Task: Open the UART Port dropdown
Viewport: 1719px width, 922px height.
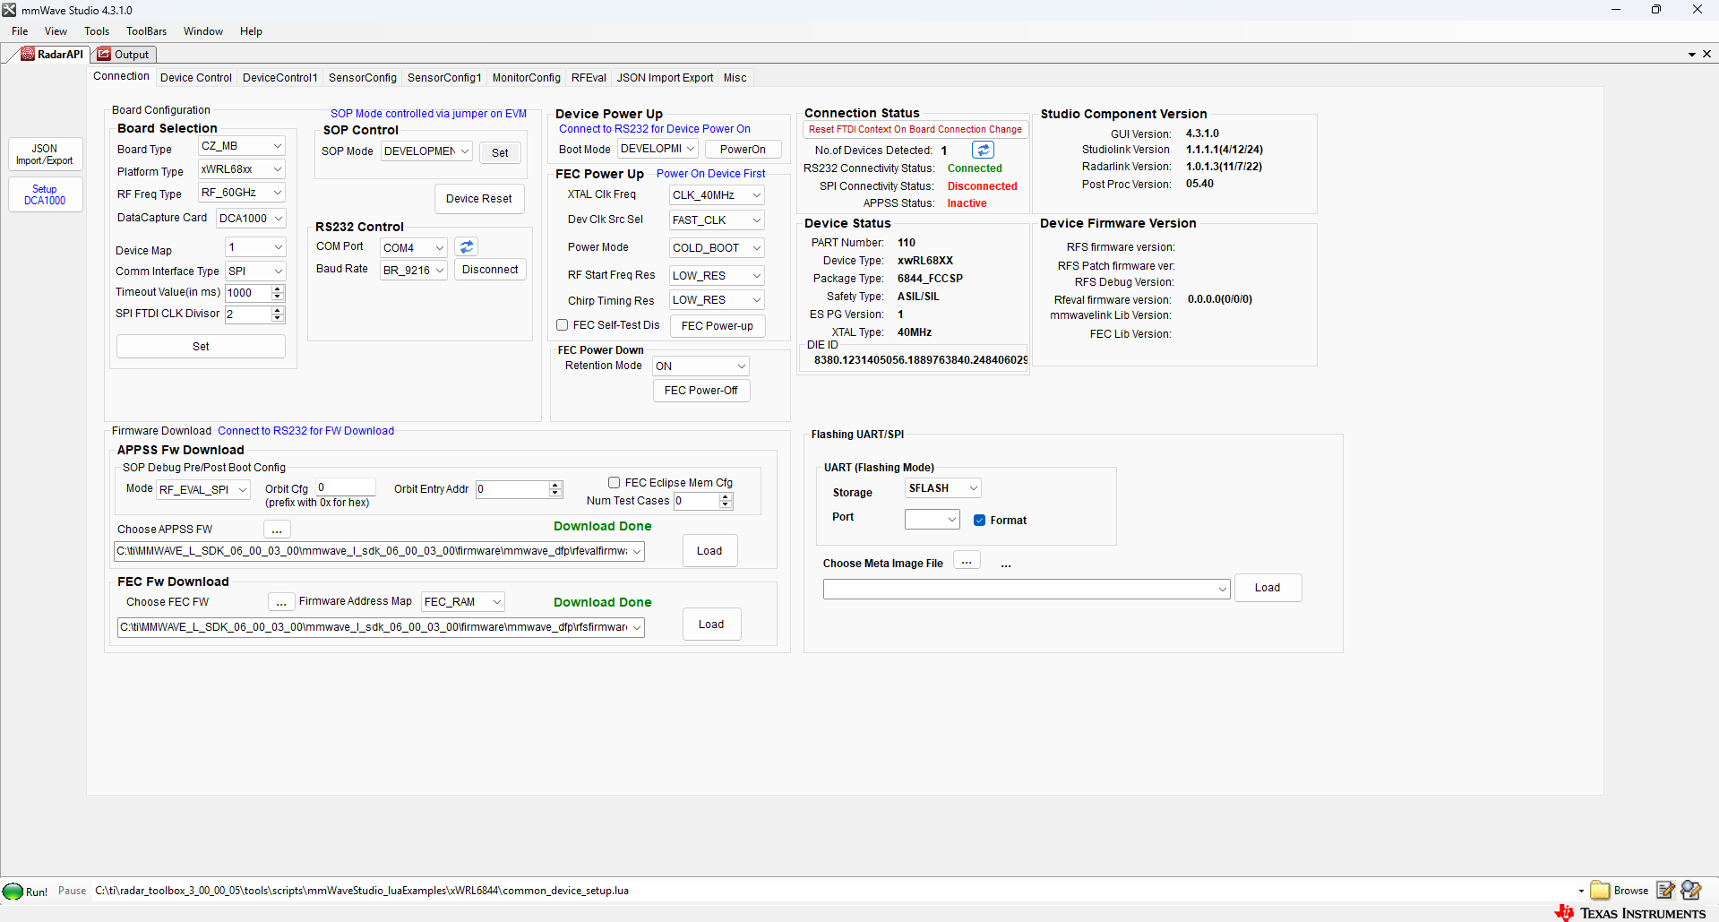Action: click(933, 519)
